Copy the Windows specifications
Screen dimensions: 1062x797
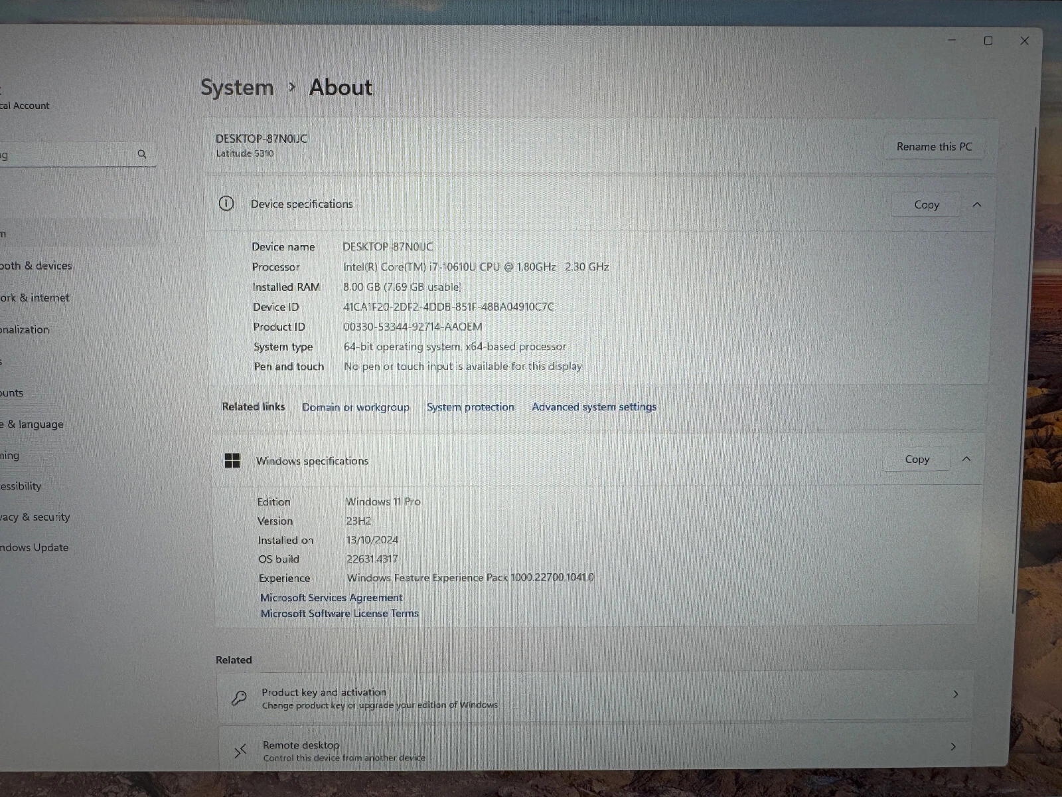917,459
